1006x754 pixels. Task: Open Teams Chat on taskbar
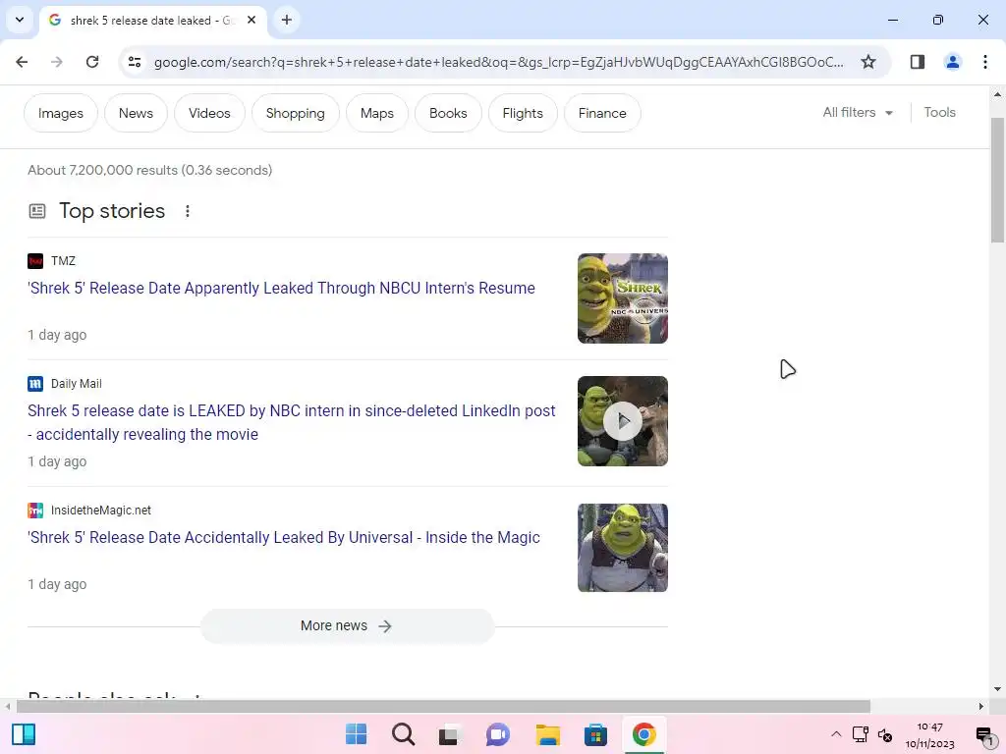498,734
